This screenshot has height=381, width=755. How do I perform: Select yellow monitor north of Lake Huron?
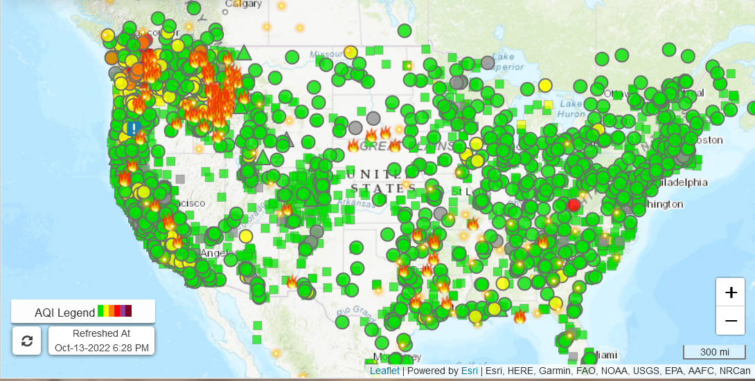coord(545,85)
